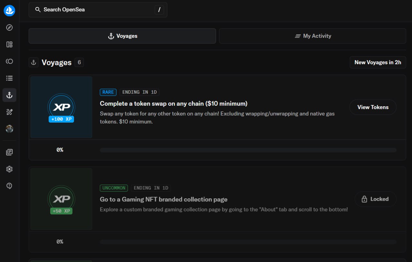This screenshot has height=262, width=412.
Task: Open the settings gear icon in sidebar
Action: coord(9,169)
